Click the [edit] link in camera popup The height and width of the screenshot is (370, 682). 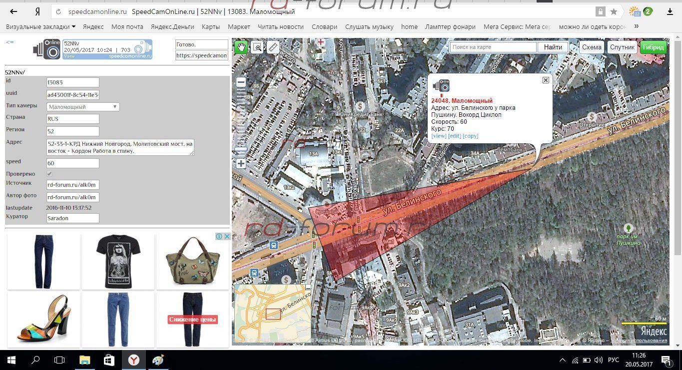tap(454, 136)
